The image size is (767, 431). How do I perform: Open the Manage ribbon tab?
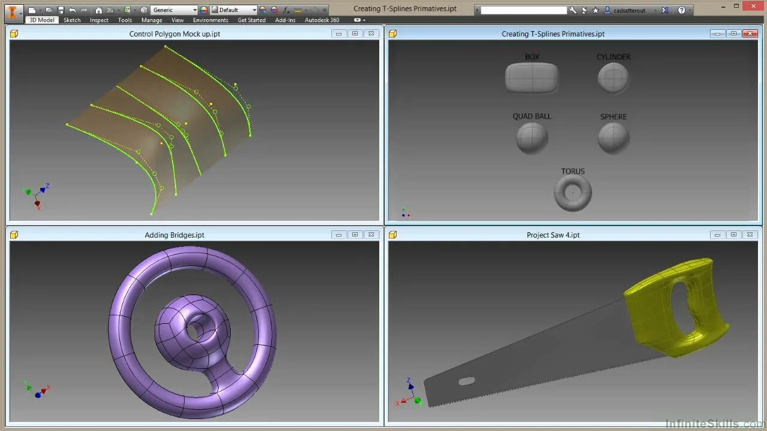click(152, 20)
